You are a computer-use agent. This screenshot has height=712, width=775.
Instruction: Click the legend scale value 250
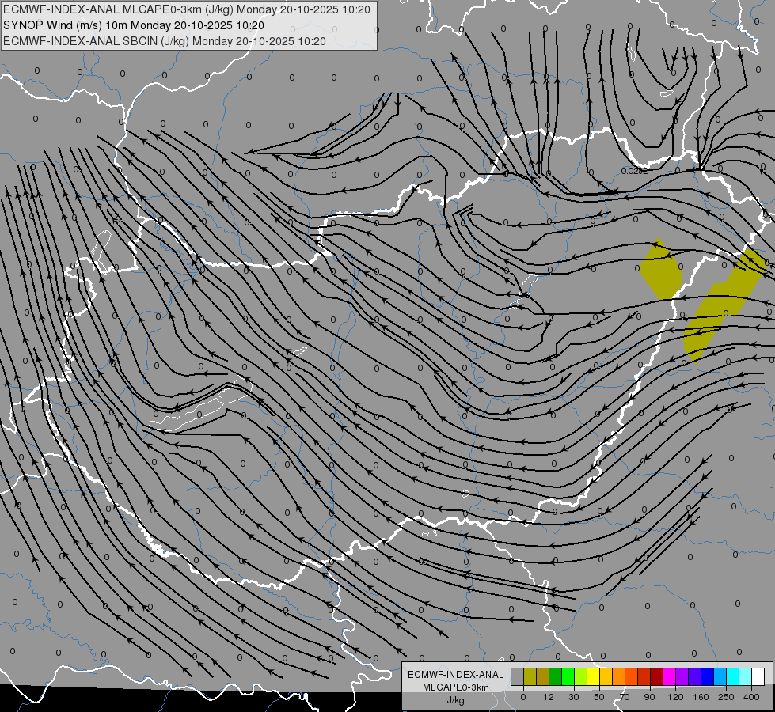click(x=726, y=697)
